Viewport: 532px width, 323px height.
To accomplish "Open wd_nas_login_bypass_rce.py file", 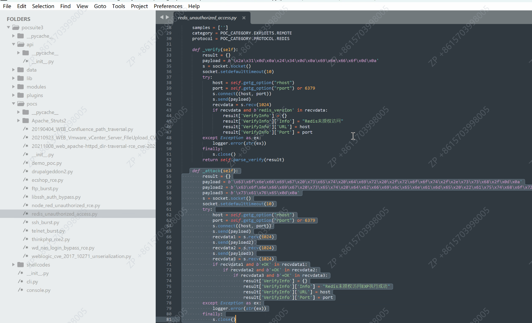I will [63, 248].
